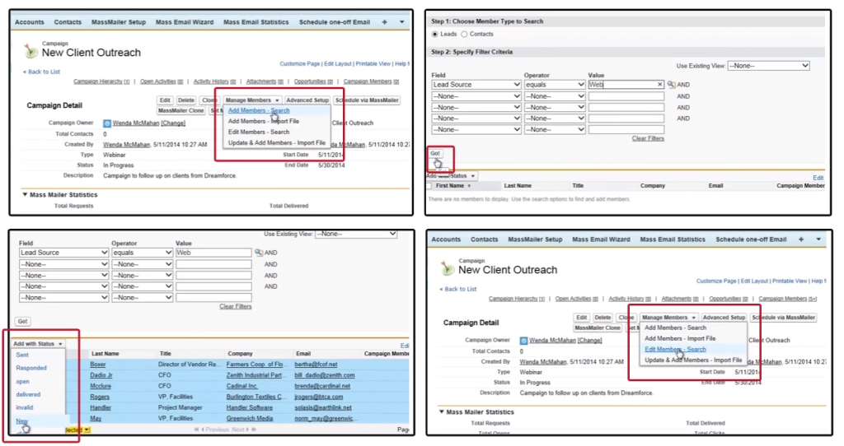Pick Responded from the status menu
Screen dimensions: 844x446
tap(31, 368)
